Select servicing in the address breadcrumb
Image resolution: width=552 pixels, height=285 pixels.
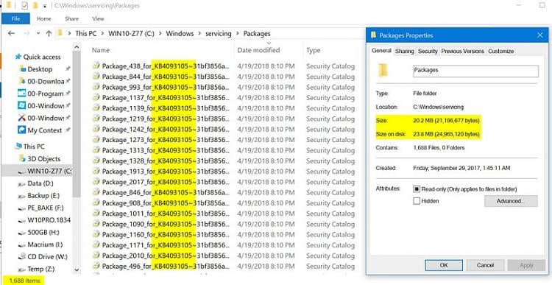tap(219, 34)
